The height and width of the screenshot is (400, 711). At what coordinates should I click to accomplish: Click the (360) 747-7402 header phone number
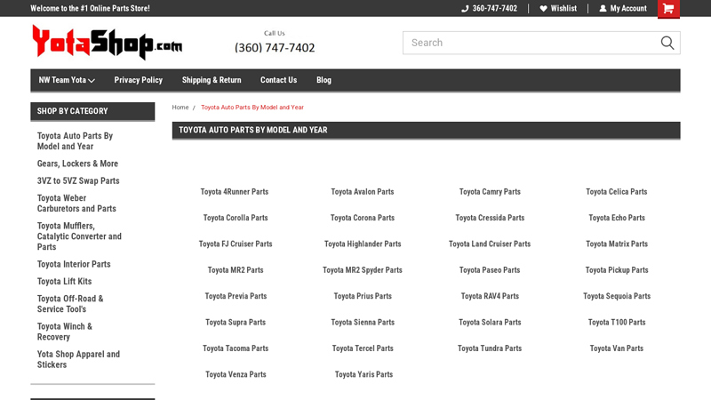click(275, 48)
